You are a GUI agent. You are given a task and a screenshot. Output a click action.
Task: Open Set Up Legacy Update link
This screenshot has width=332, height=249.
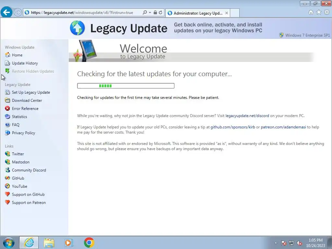pyautogui.click(x=31, y=92)
